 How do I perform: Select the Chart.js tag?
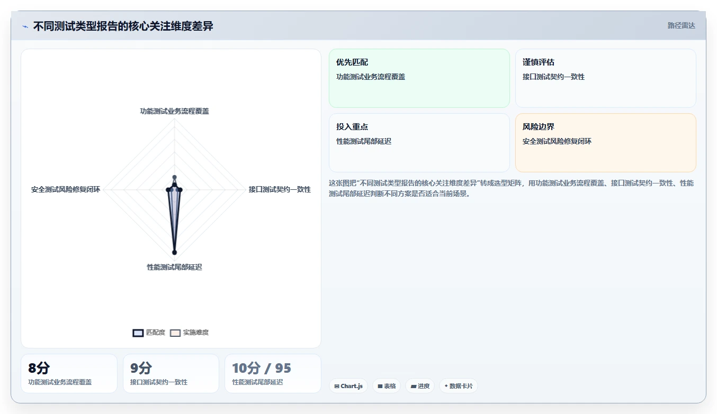click(x=348, y=386)
